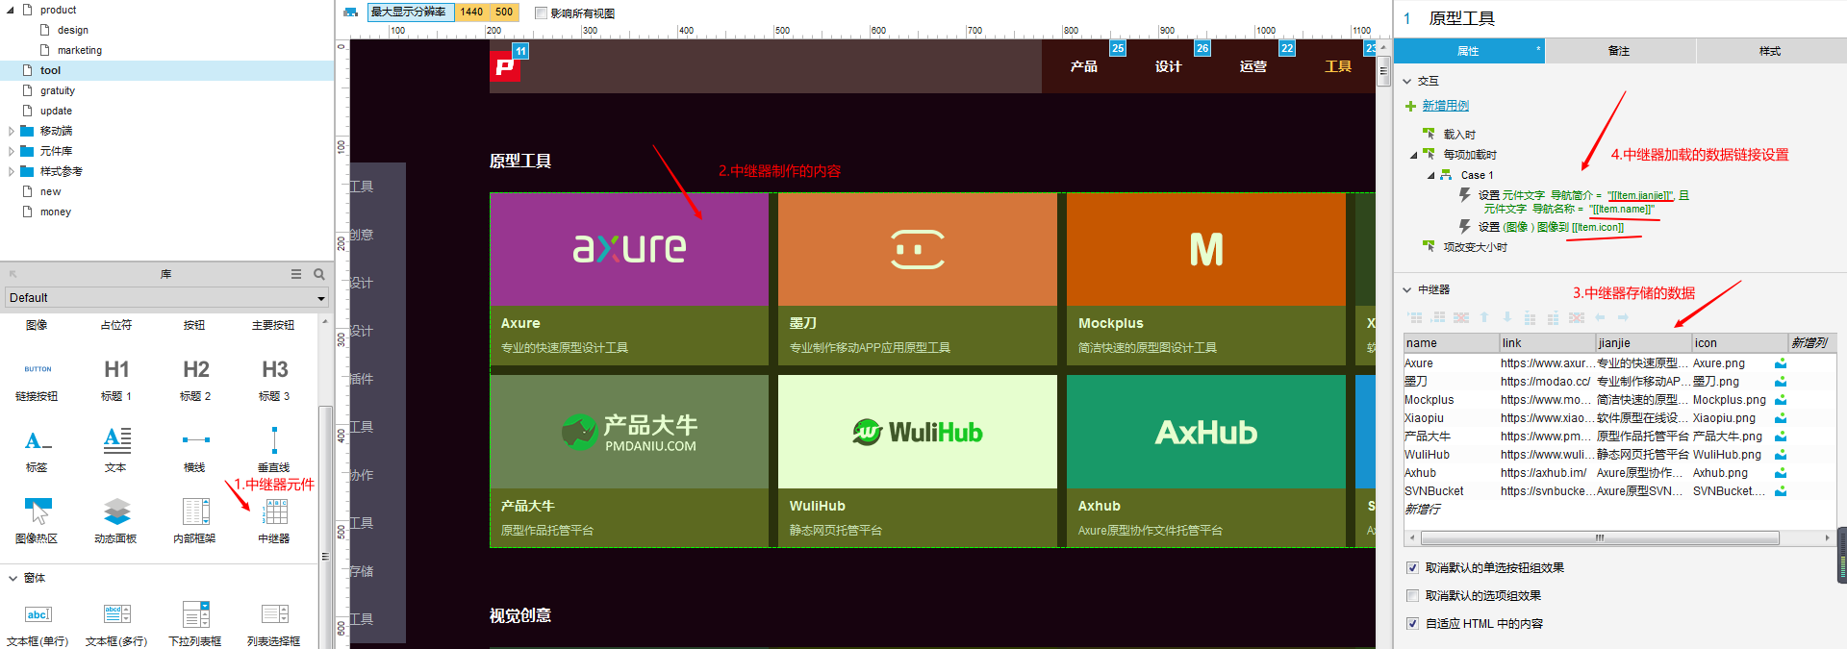Click move-column-right arrow in repeater toolbar
The height and width of the screenshot is (649, 1847).
pyautogui.click(x=1623, y=317)
